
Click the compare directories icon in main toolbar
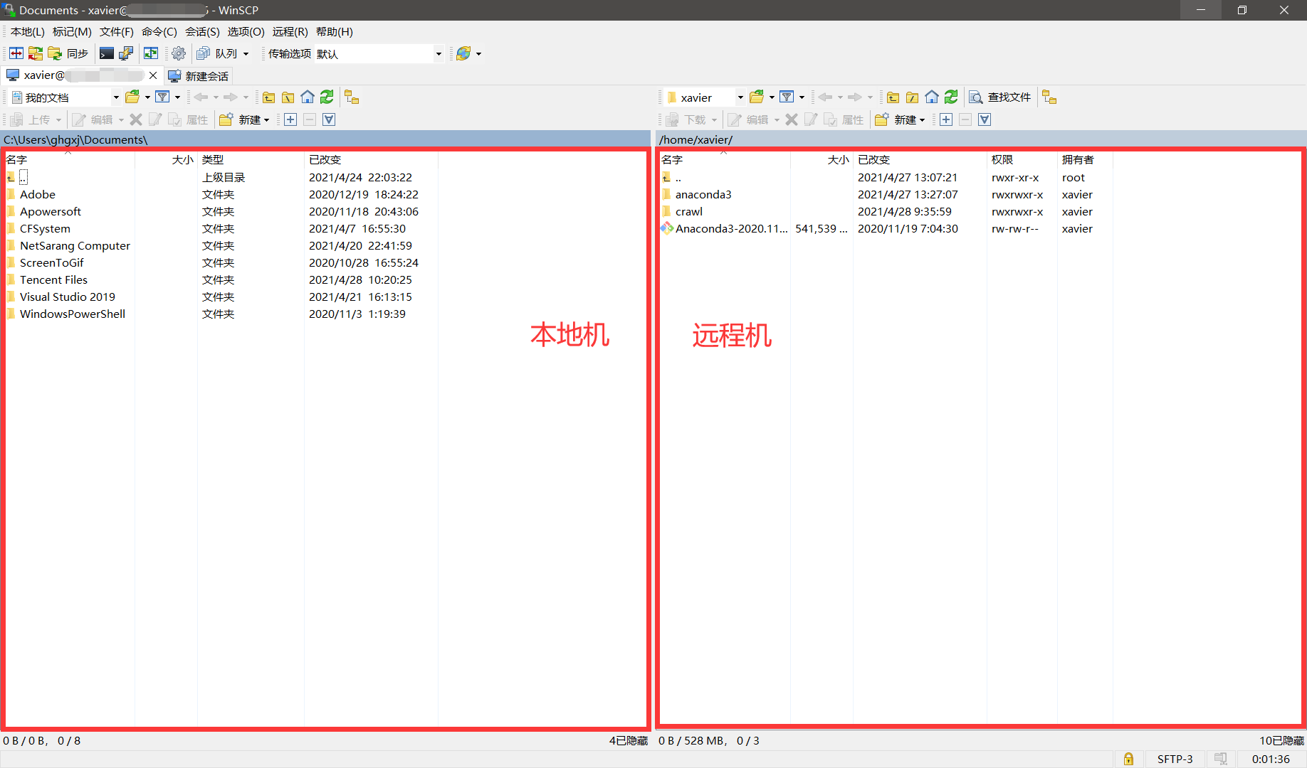(16, 53)
